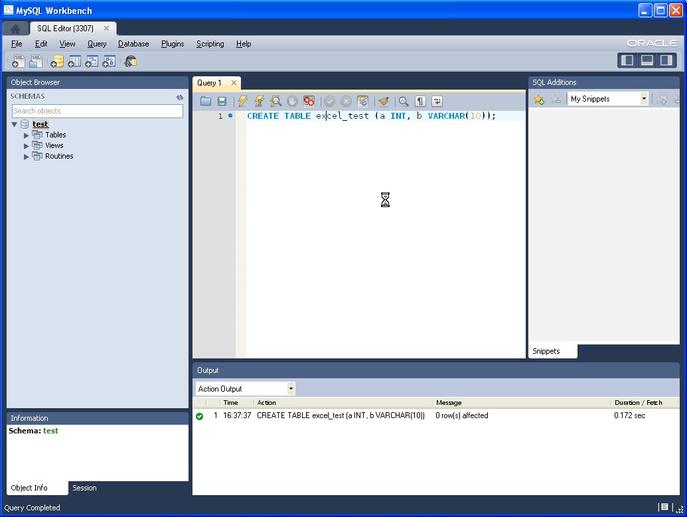Select the Snippets tab
The height and width of the screenshot is (517, 687).
click(x=546, y=351)
